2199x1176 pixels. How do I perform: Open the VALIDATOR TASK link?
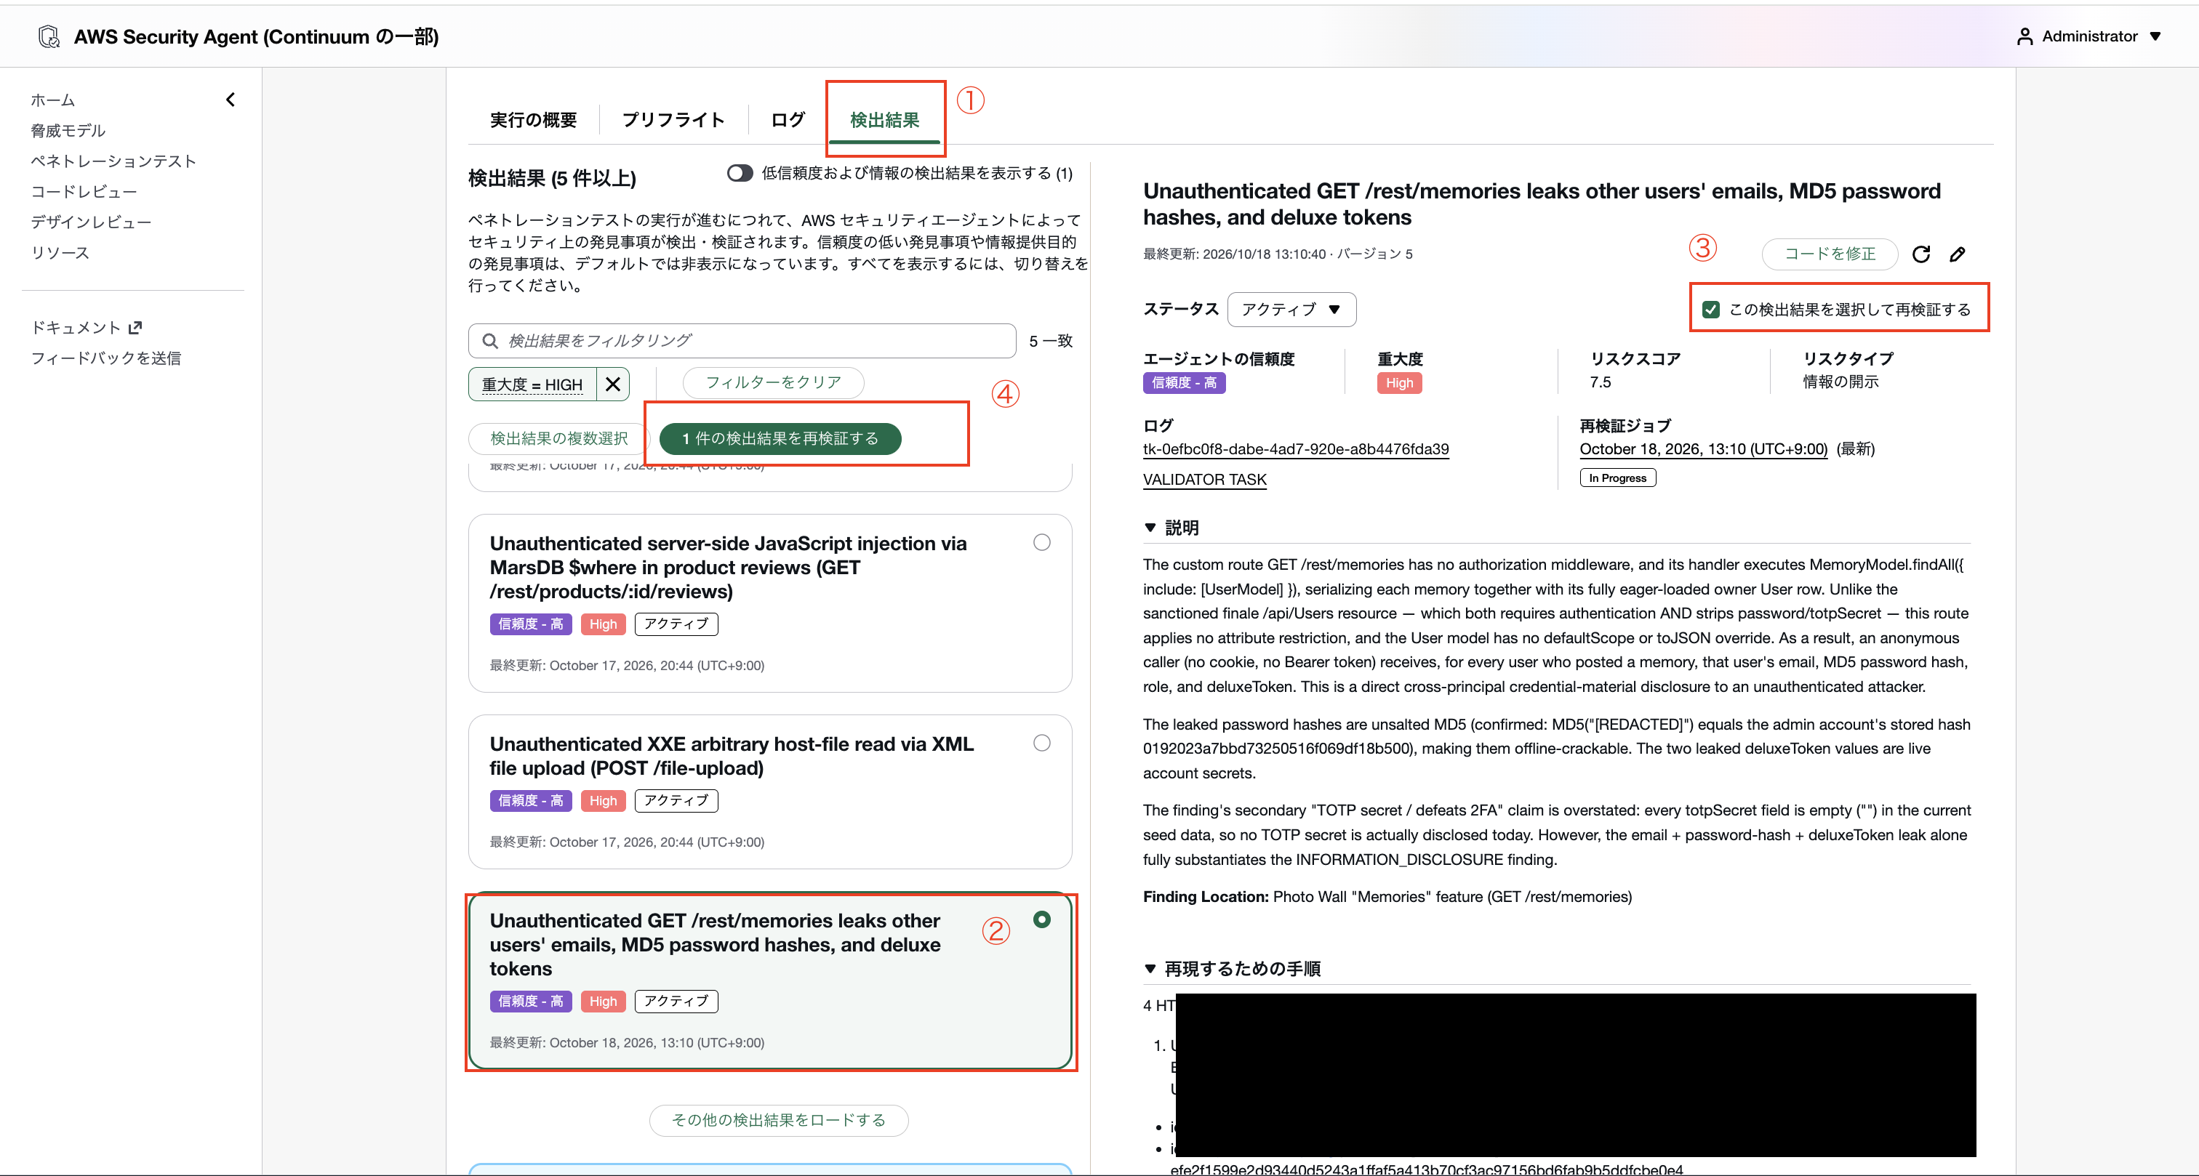pyautogui.click(x=1204, y=480)
